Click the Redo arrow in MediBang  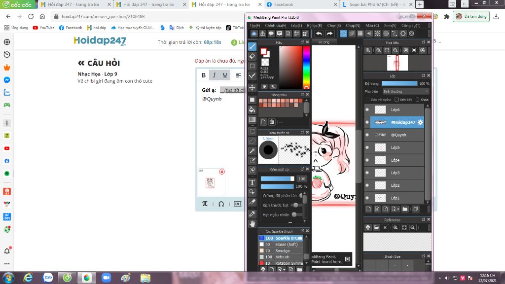pyautogui.click(x=329, y=34)
